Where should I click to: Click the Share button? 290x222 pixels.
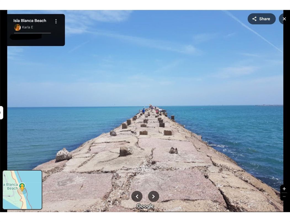pos(261,19)
